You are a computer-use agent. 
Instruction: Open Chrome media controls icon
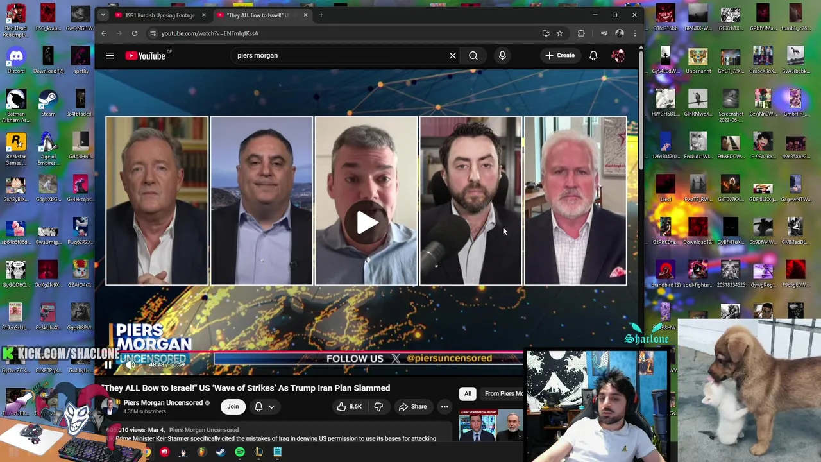[604, 33]
